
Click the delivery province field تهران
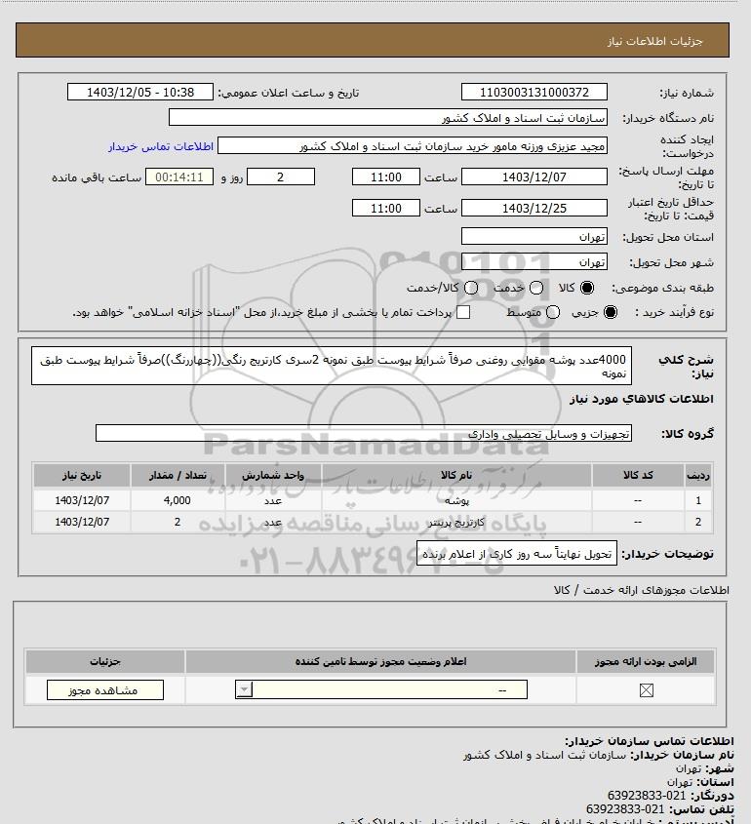pyautogui.click(x=534, y=237)
